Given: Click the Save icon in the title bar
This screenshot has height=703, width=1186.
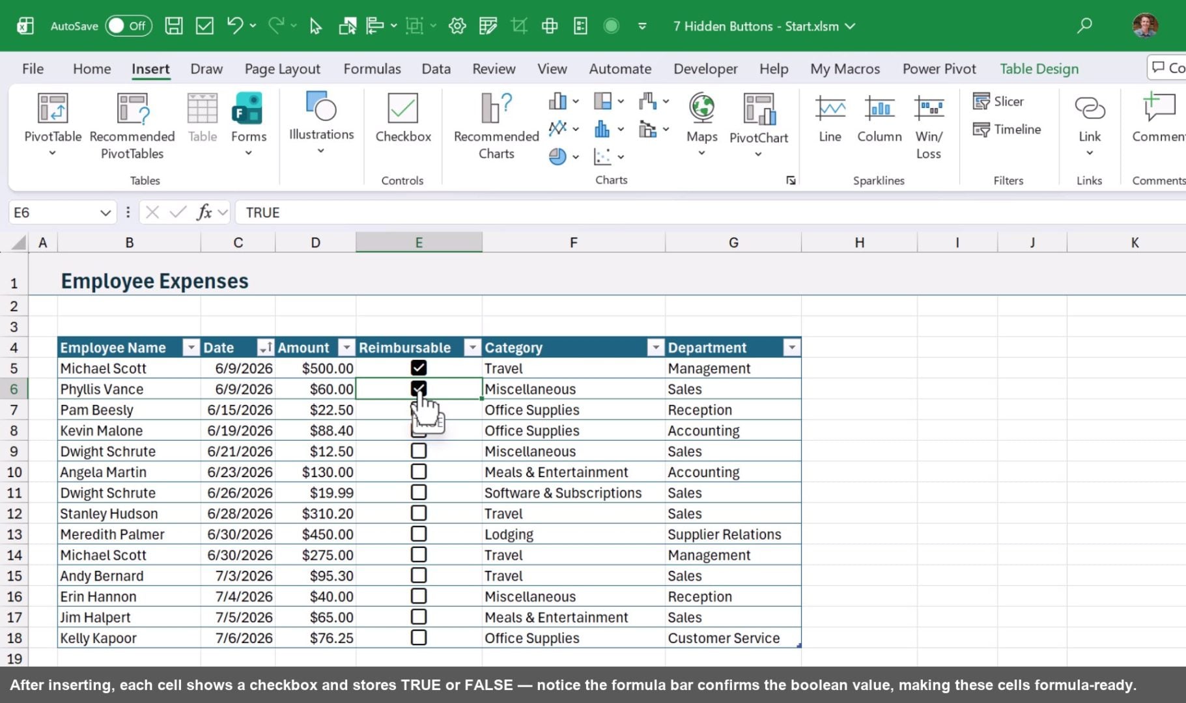Looking at the screenshot, I should (x=174, y=26).
